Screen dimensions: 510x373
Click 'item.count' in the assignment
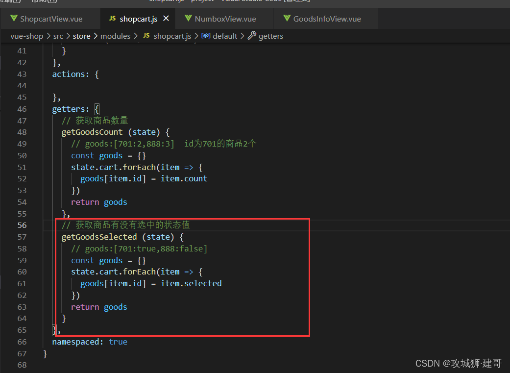pos(184,179)
